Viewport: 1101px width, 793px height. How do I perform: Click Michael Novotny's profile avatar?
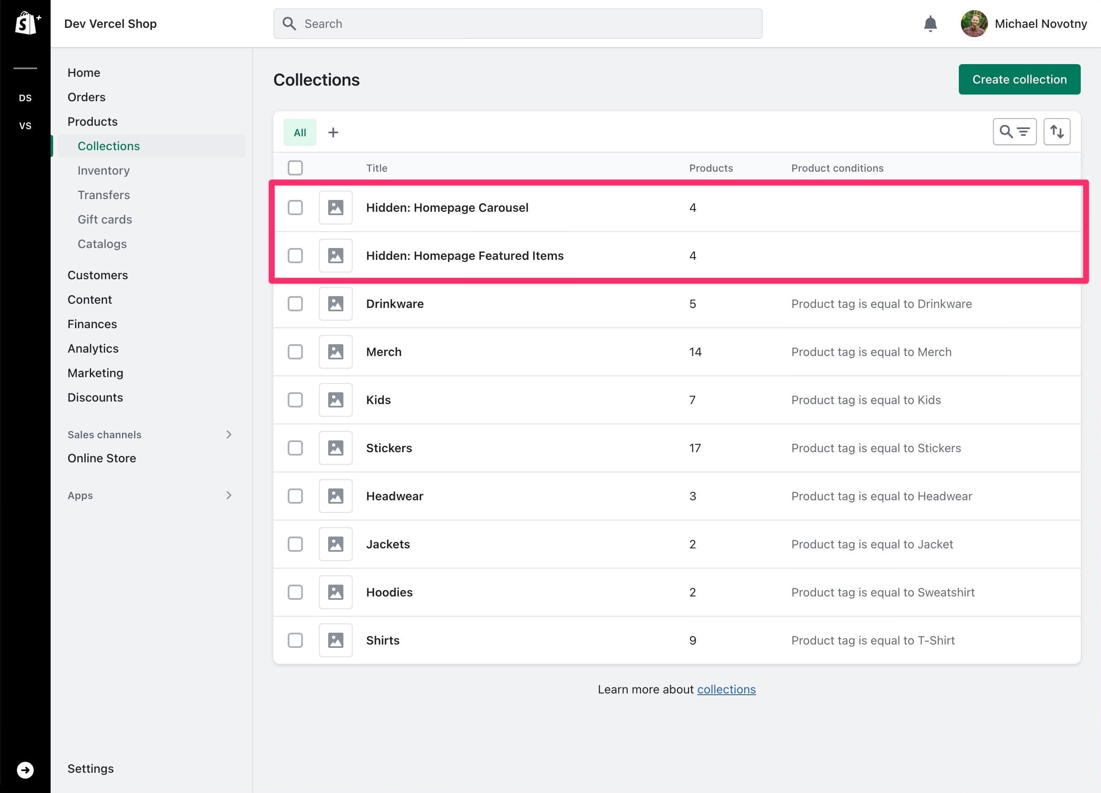pyautogui.click(x=974, y=23)
